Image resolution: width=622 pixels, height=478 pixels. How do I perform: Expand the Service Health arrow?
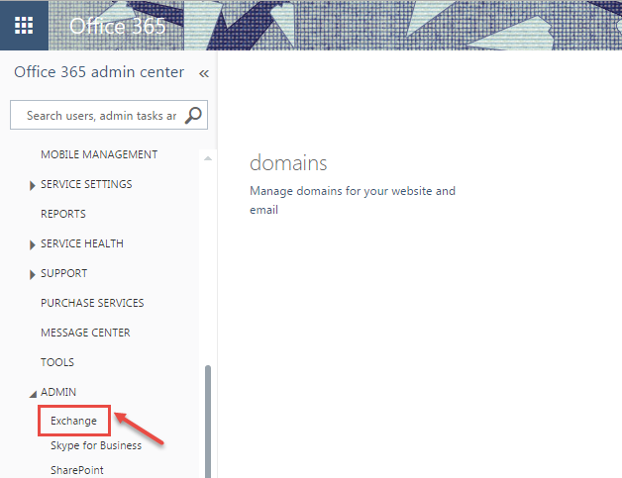[32, 244]
